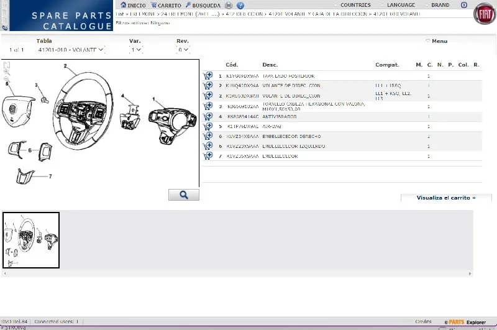Zoom out on the parts diagram
This screenshot has height=330, width=497.
[7, 80]
